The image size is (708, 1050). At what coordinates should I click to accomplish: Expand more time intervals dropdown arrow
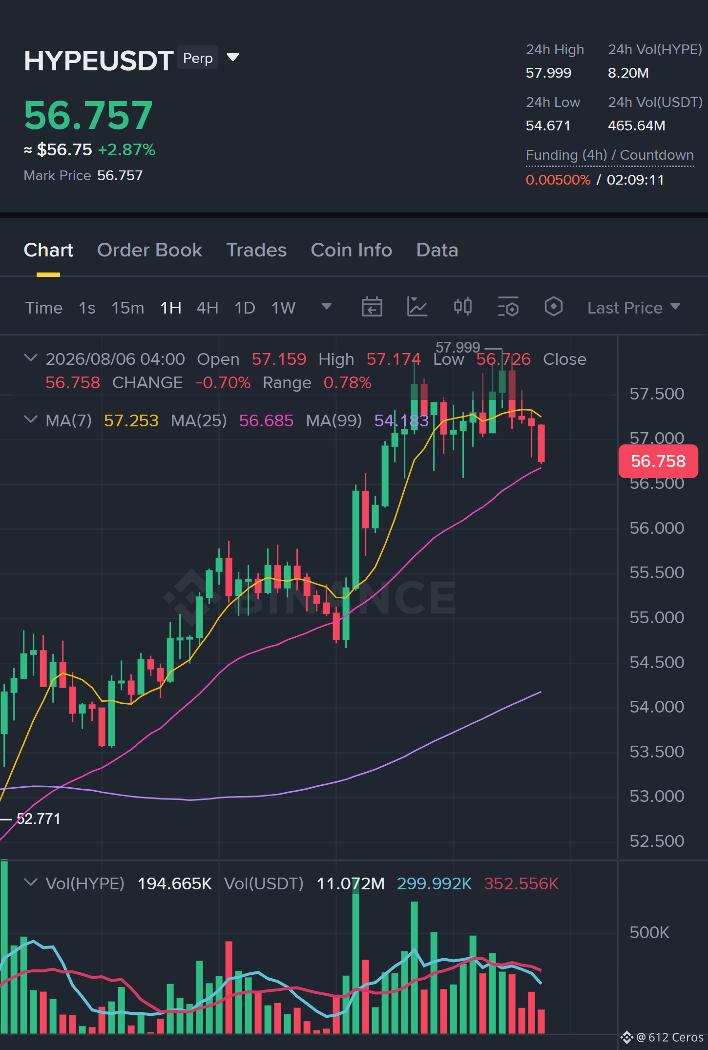pos(327,307)
